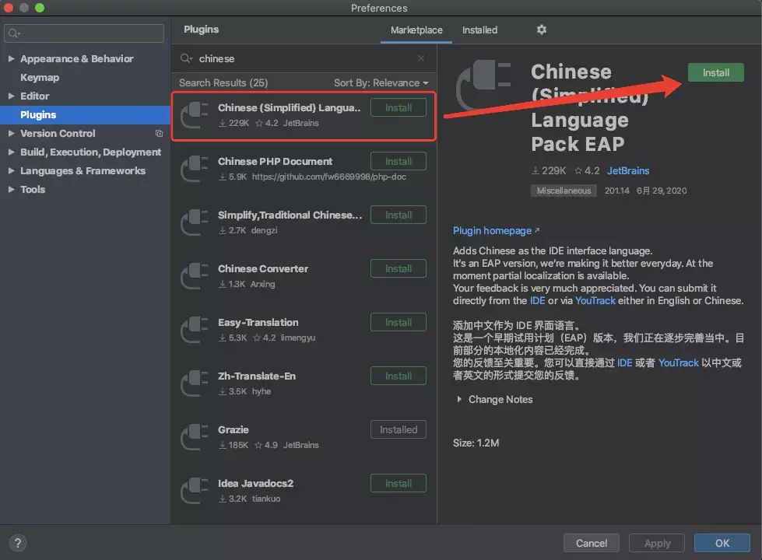Viewport: 762px width, 560px height.
Task: Click the Grazie plugin icon
Action: pos(195,436)
